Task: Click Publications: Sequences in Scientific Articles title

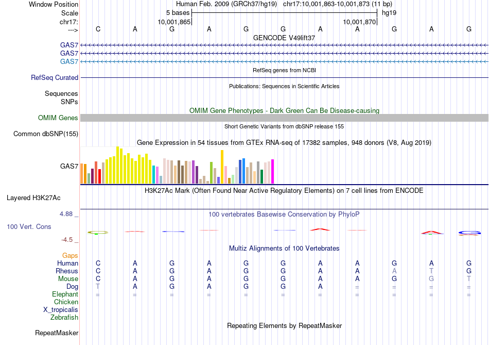Action: pyautogui.click(x=284, y=86)
